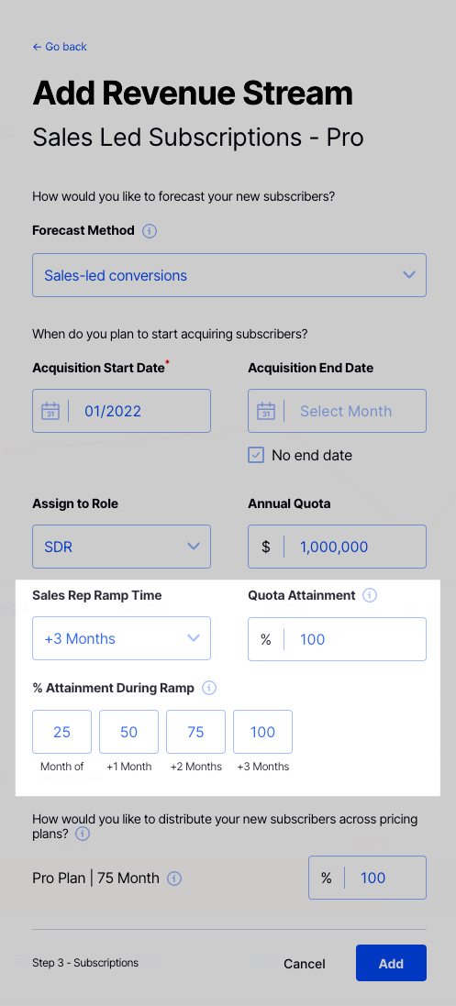This screenshot has height=1006, width=456.
Task: Open the Acquisition Start Date calendar icon
Action: pos(50,411)
